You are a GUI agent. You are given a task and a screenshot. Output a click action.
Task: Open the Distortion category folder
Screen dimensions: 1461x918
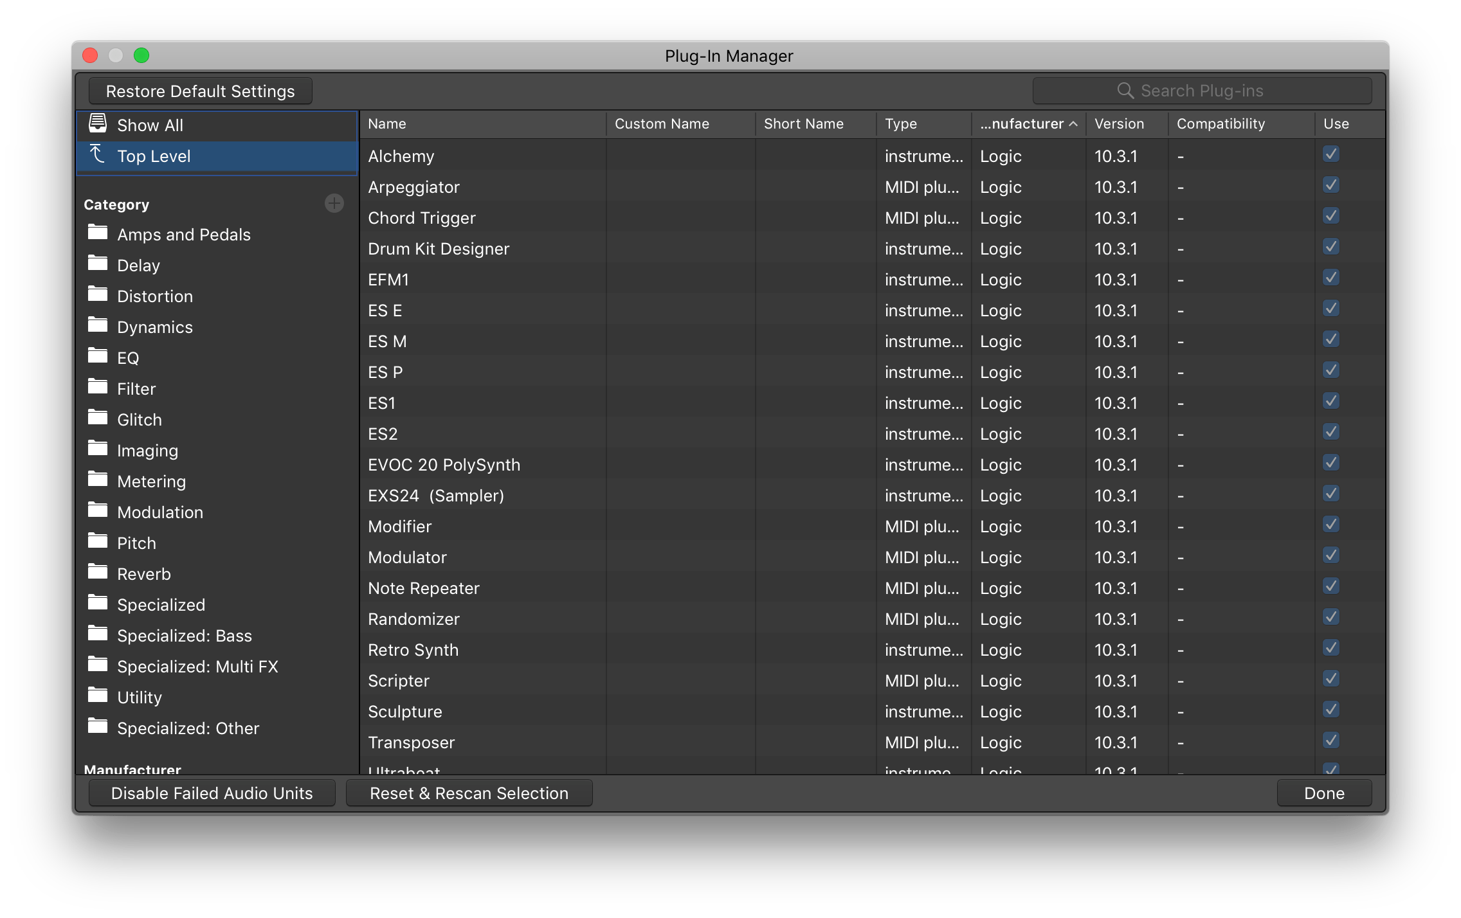(x=155, y=296)
